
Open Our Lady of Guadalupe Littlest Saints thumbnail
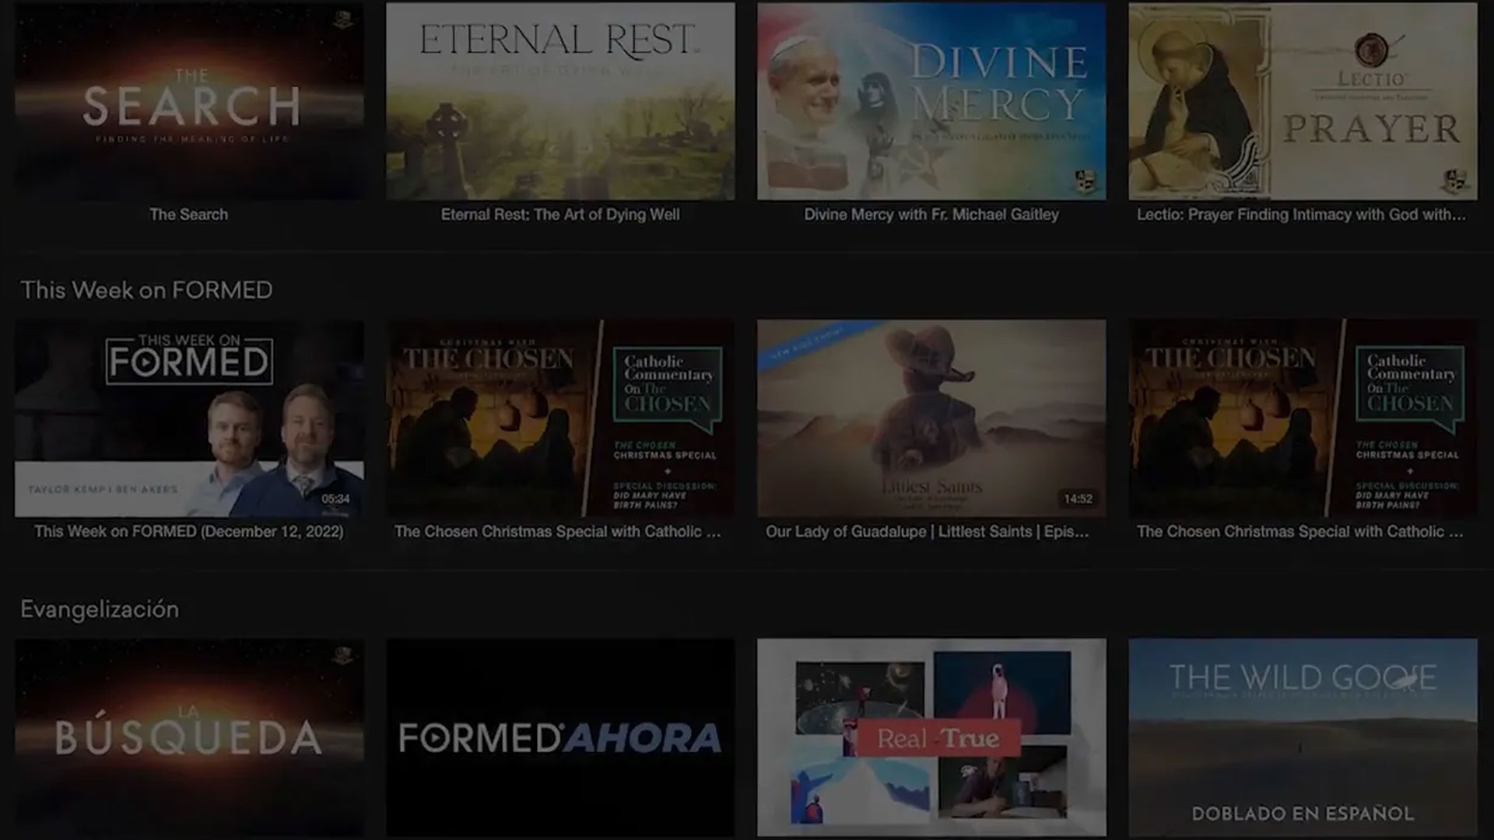pyautogui.click(x=931, y=418)
